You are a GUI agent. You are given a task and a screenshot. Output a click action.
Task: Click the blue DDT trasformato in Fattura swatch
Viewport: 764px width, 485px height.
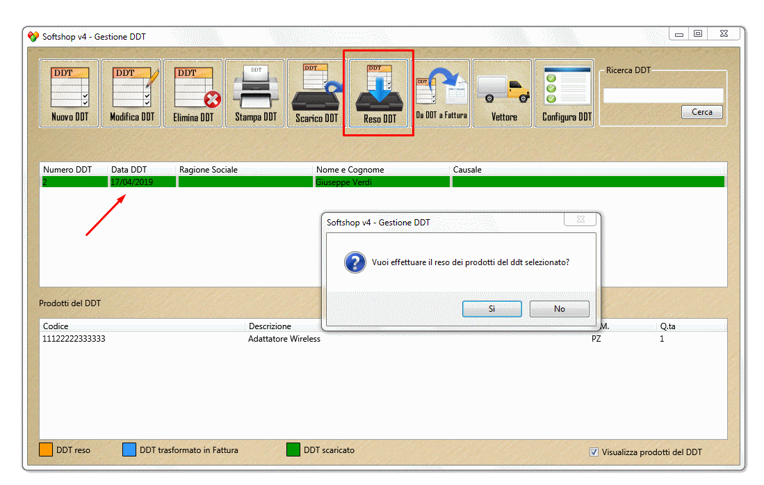[129, 450]
